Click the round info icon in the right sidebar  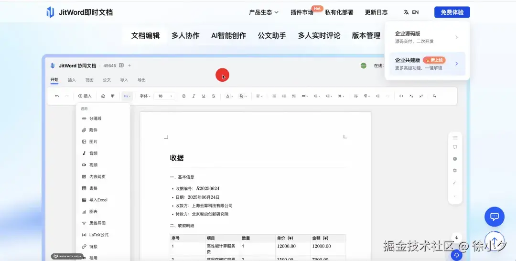455,159
